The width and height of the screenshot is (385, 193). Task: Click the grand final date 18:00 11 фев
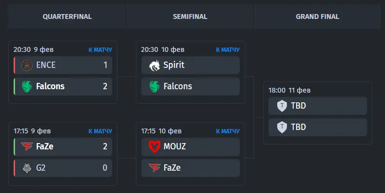tap(289, 90)
